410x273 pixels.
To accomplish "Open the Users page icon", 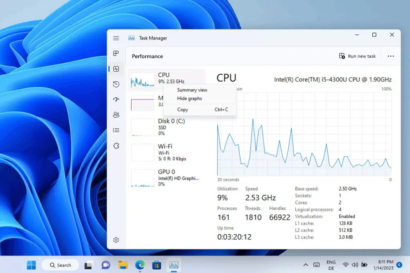I will click(x=116, y=115).
